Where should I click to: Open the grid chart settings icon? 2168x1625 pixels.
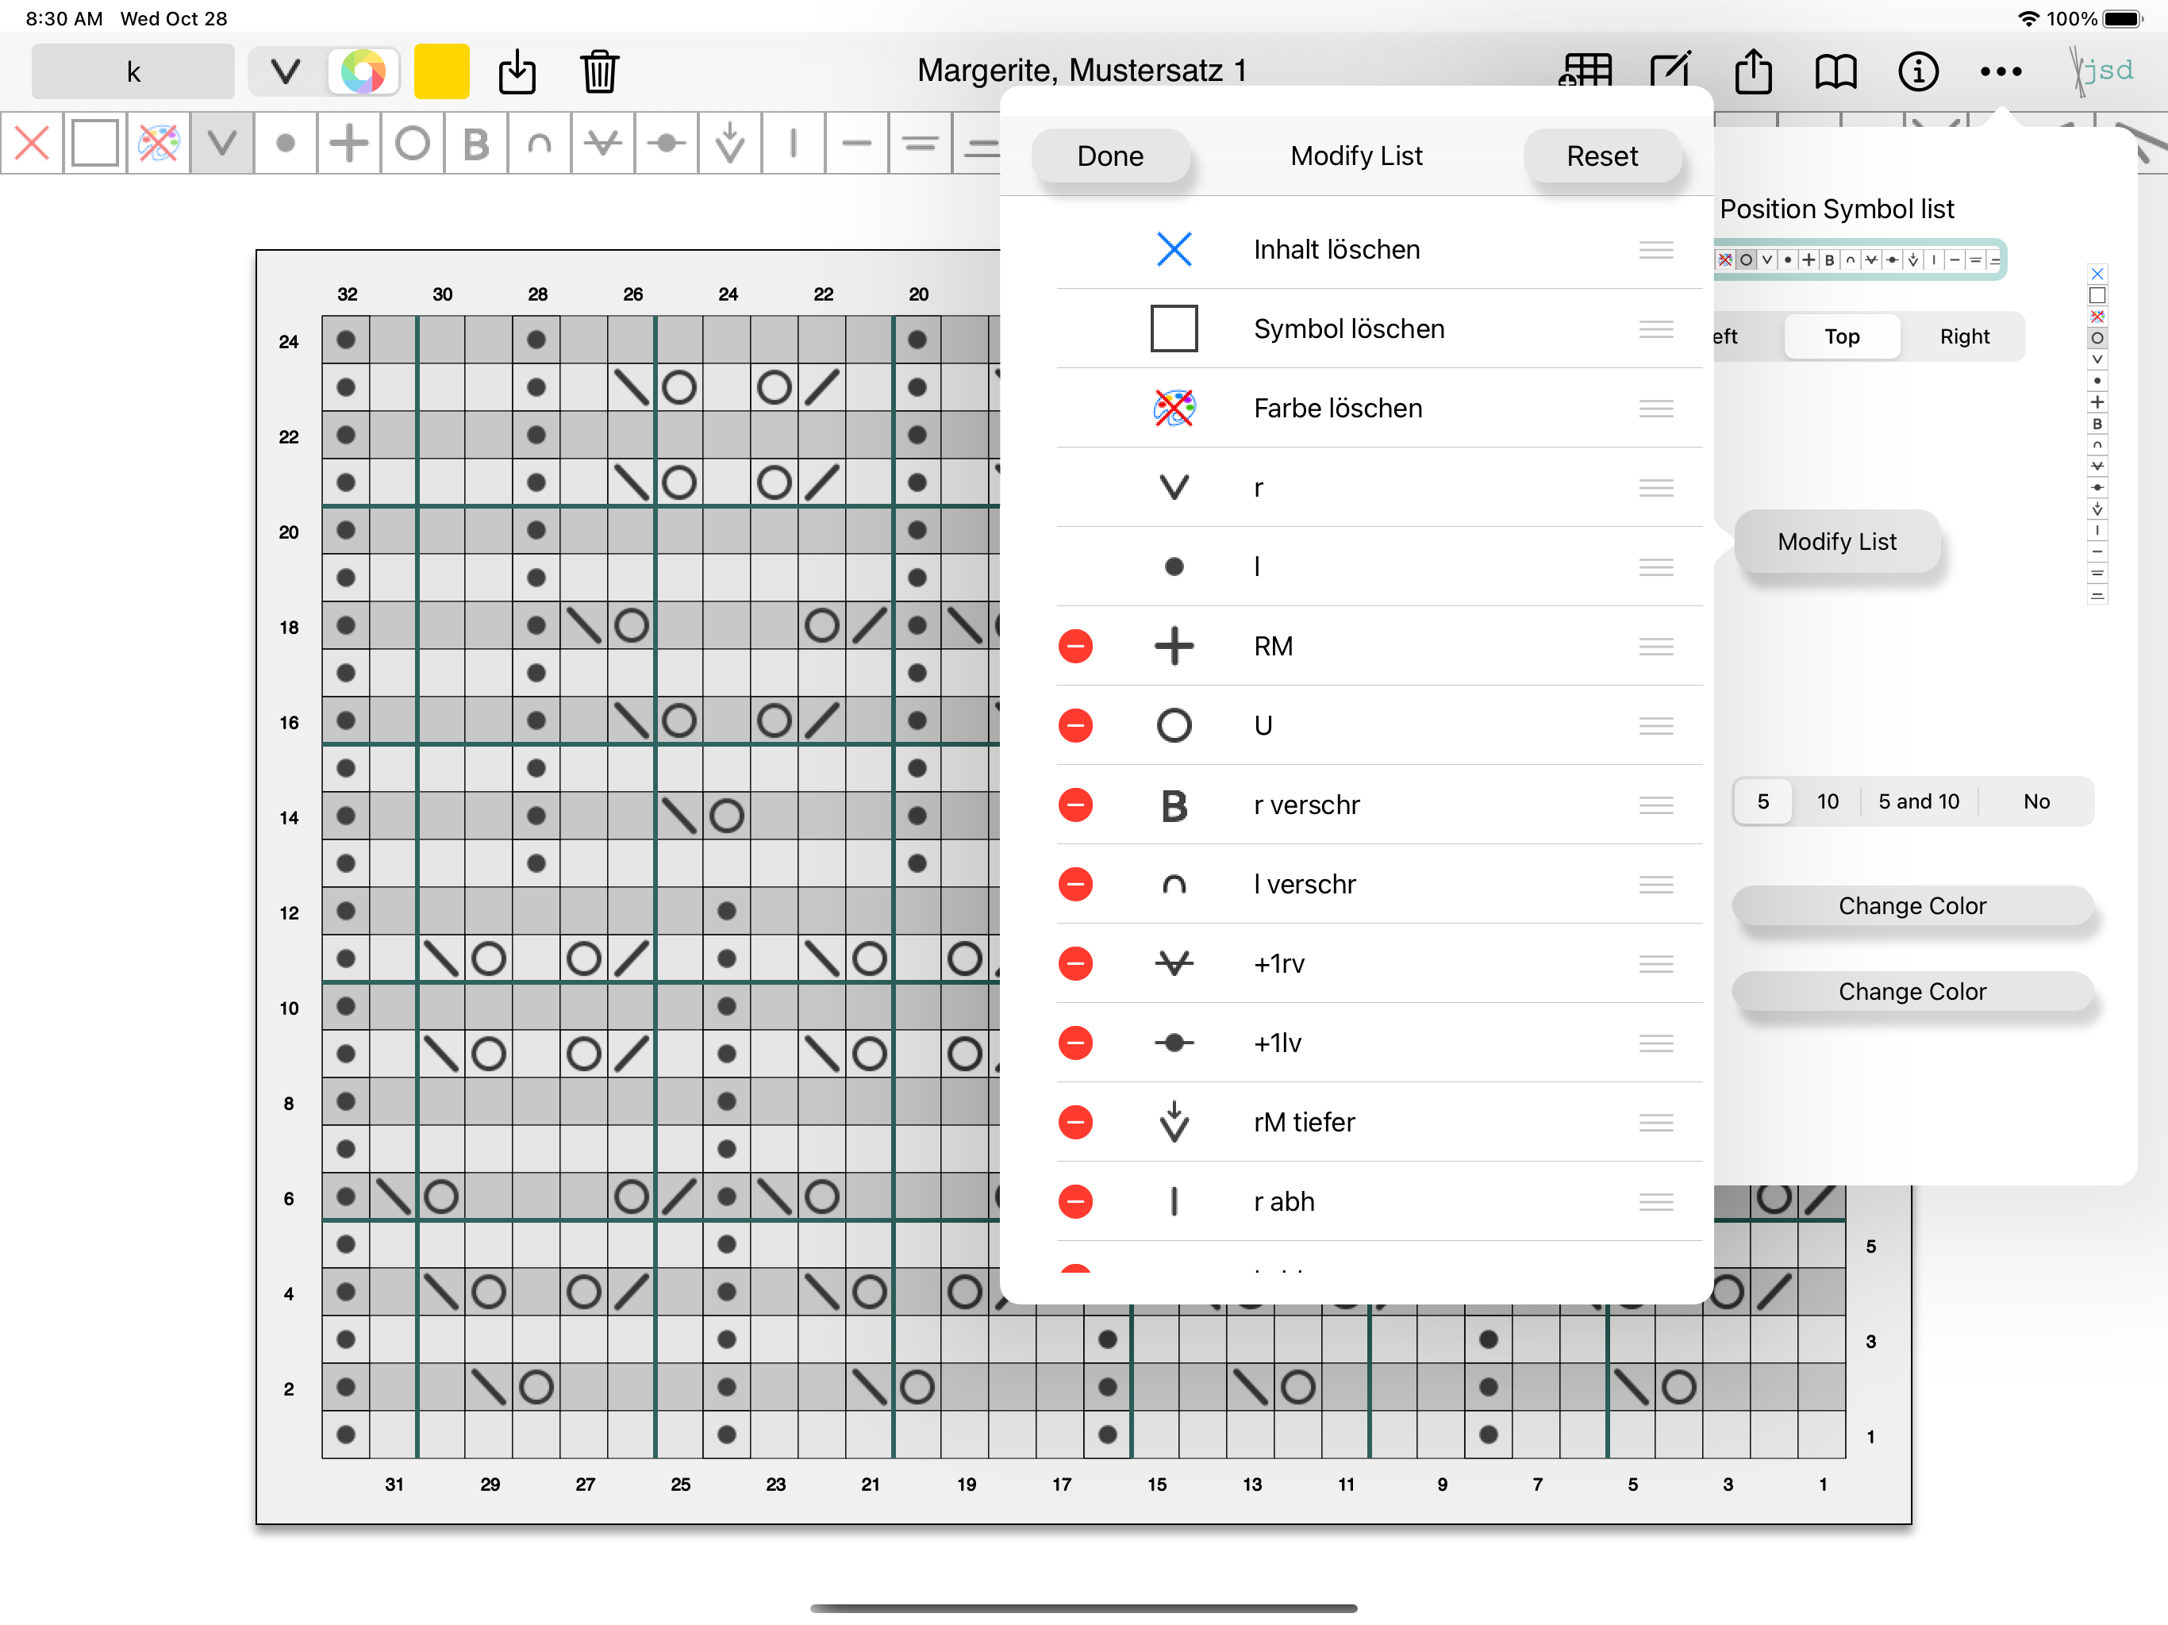(1585, 71)
